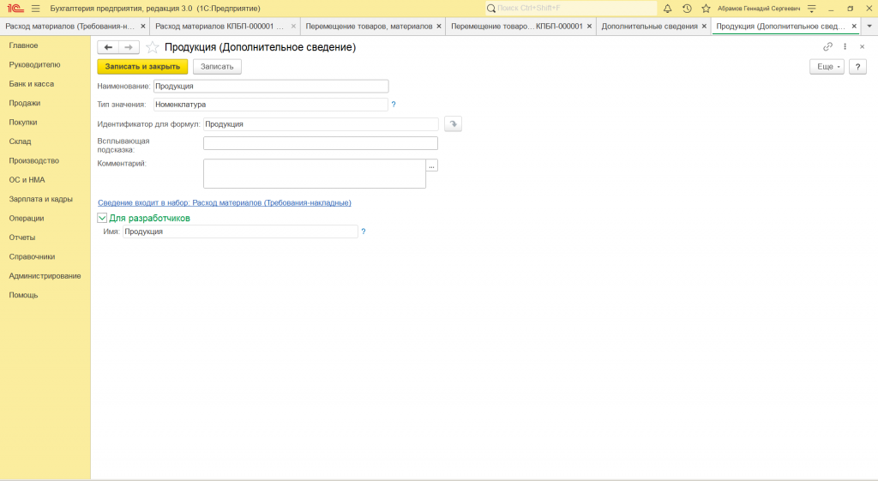Open the Покупки section
878x481 pixels.
(23, 122)
